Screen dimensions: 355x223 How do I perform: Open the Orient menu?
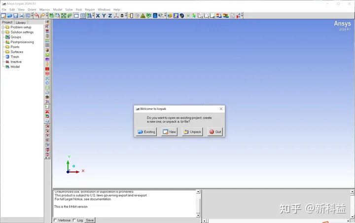32,9
